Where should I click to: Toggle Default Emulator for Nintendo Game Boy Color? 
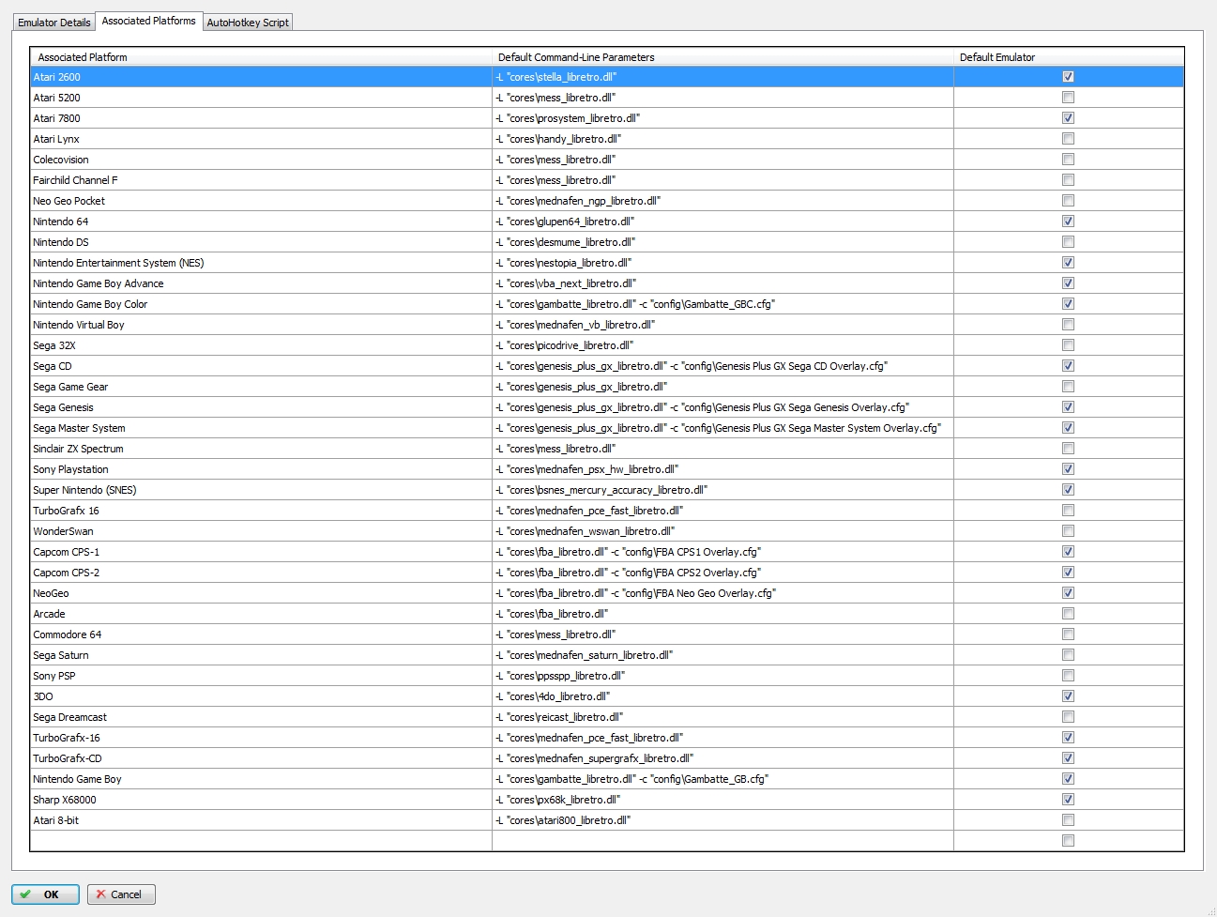[x=1068, y=304]
